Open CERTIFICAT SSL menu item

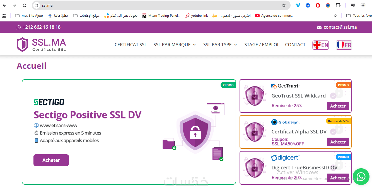(131, 45)
